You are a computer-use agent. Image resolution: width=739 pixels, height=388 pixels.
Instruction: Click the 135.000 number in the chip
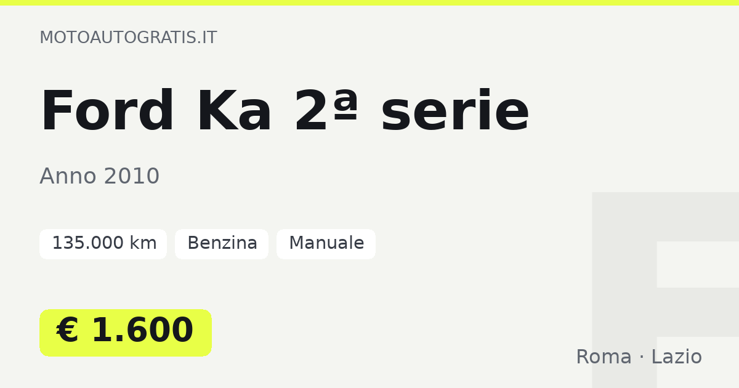tap(79, 244)
